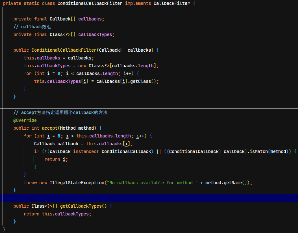The height and width of the screenshot is (233, 298).
Task: Click the getCallbackTypes method name
Action: click(x=81, y=206)
